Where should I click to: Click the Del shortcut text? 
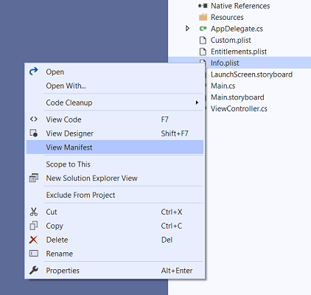tap(167, 240)
